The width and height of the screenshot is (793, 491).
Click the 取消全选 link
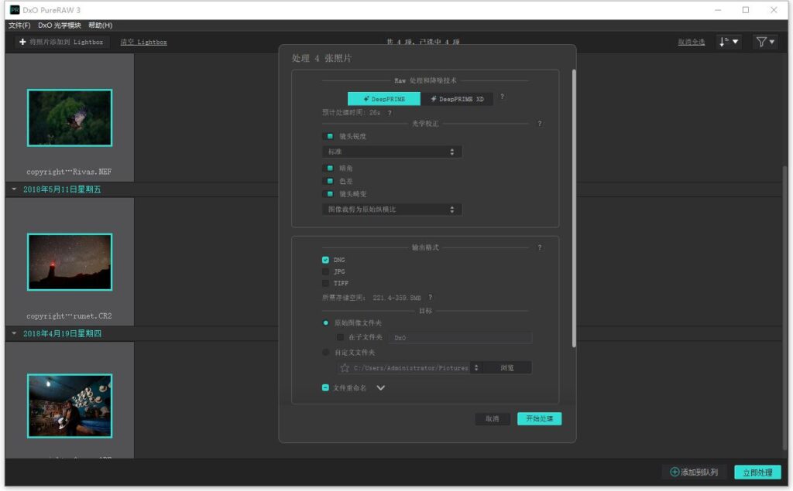691,42
